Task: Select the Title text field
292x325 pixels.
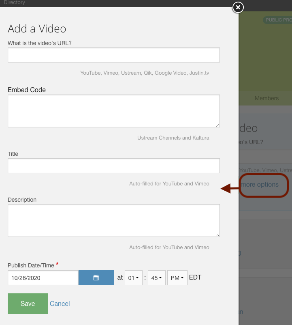Action: 113,166
